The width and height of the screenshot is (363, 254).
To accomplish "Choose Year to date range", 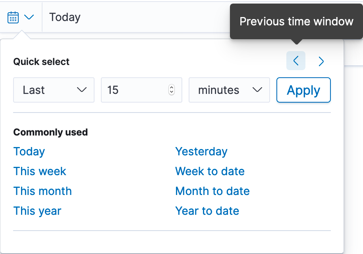I will pos(207,211).
